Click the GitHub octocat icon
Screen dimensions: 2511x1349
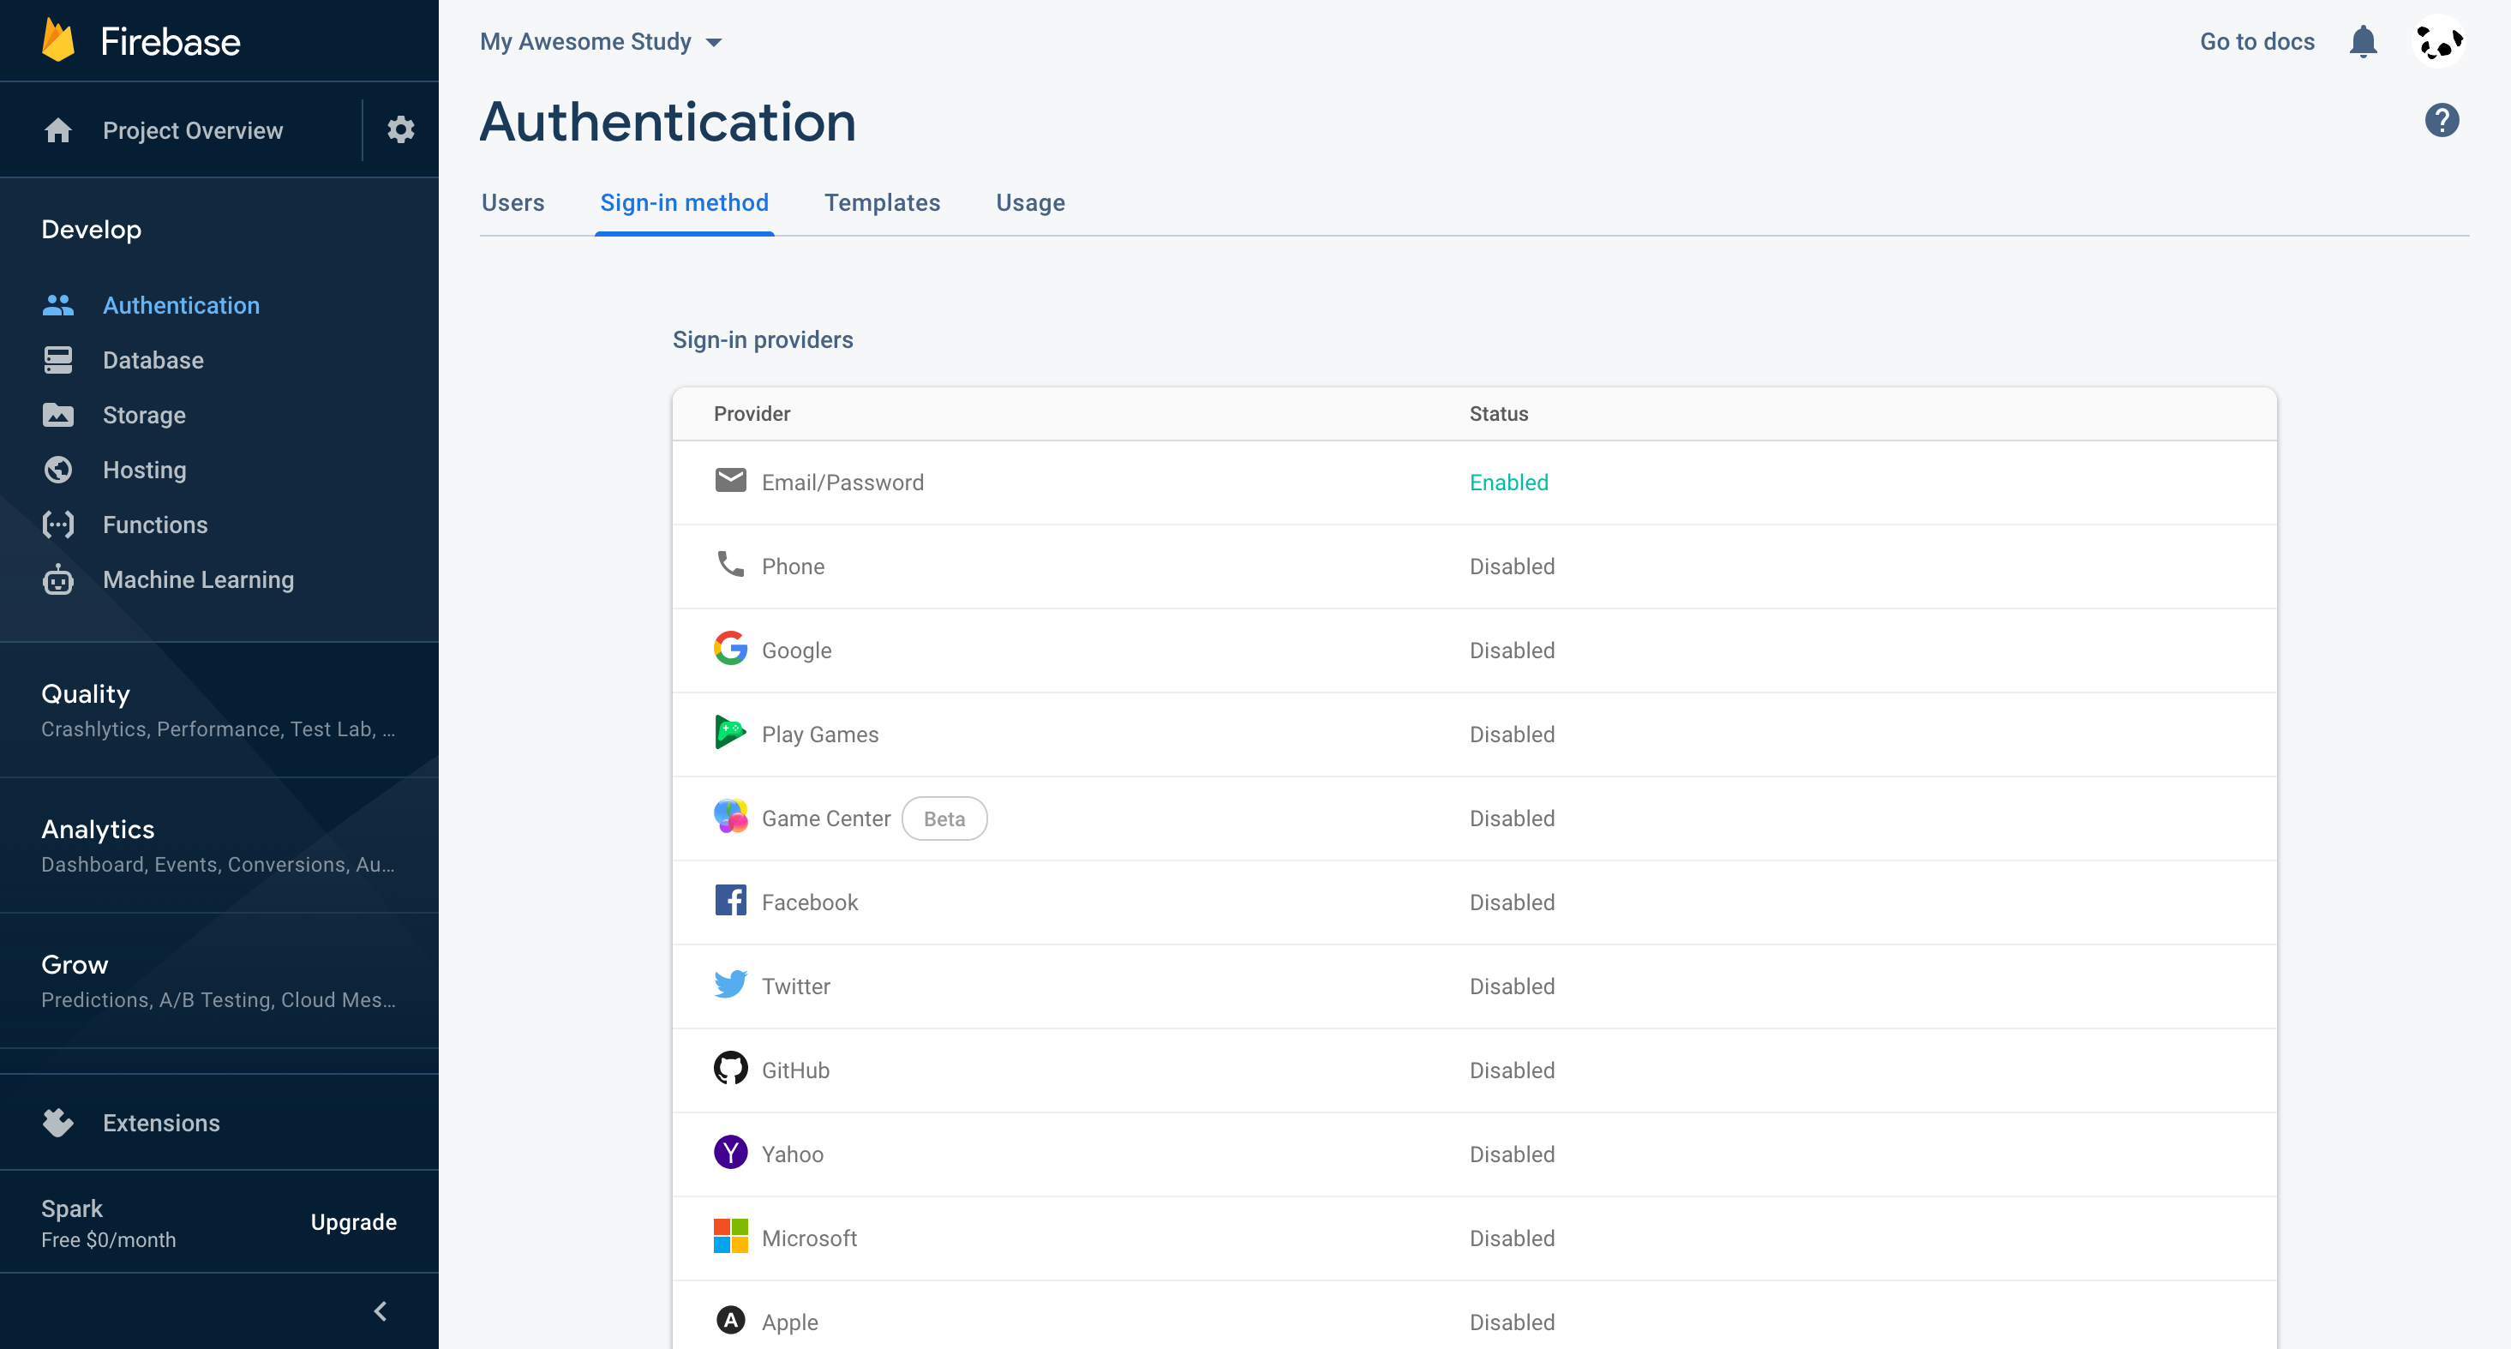click(730, 1068)
